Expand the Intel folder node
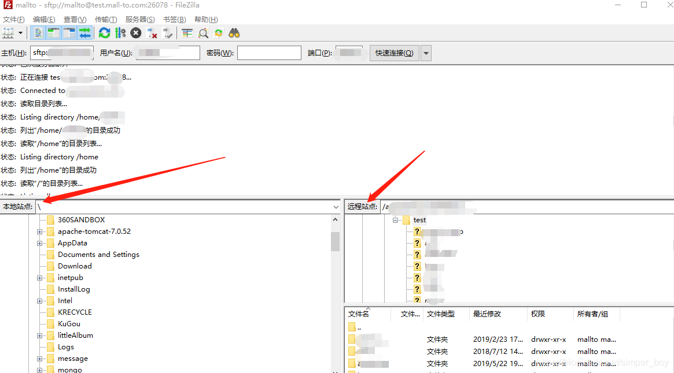 (x=39, y=301)
